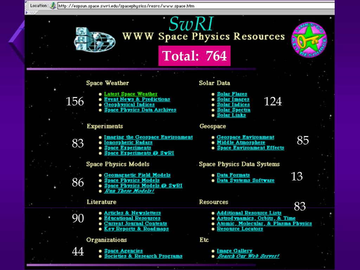This screenshot has width=360, height=270.
Task: Open Data Systems Software link
Action: point(245,180)
